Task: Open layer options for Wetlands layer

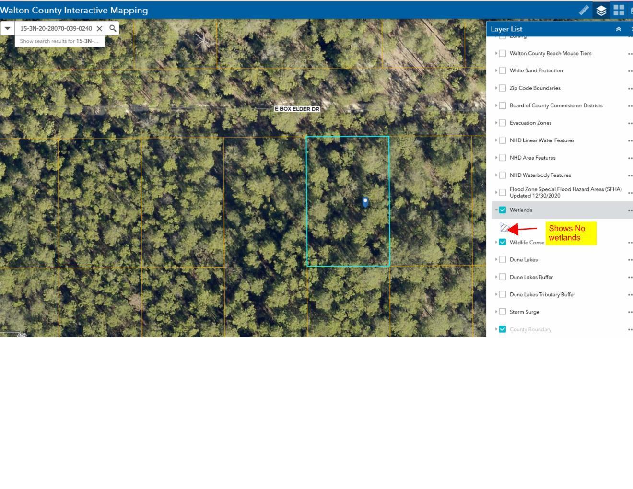Action: [631, 210]
